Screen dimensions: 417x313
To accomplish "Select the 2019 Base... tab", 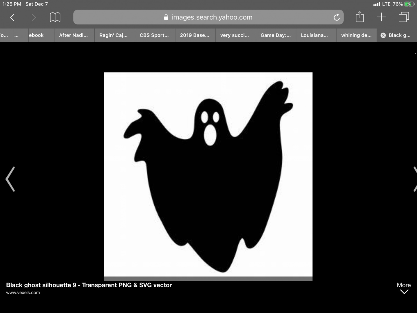I will click(x=194, y=35).
